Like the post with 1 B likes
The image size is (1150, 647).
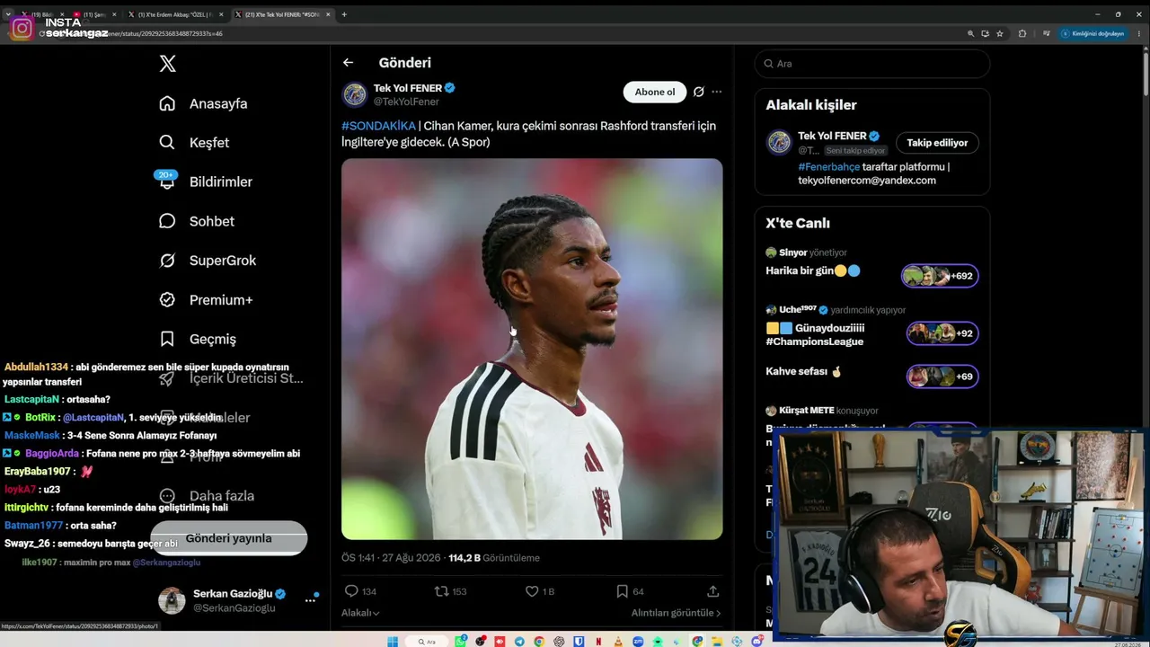[532, 591]
